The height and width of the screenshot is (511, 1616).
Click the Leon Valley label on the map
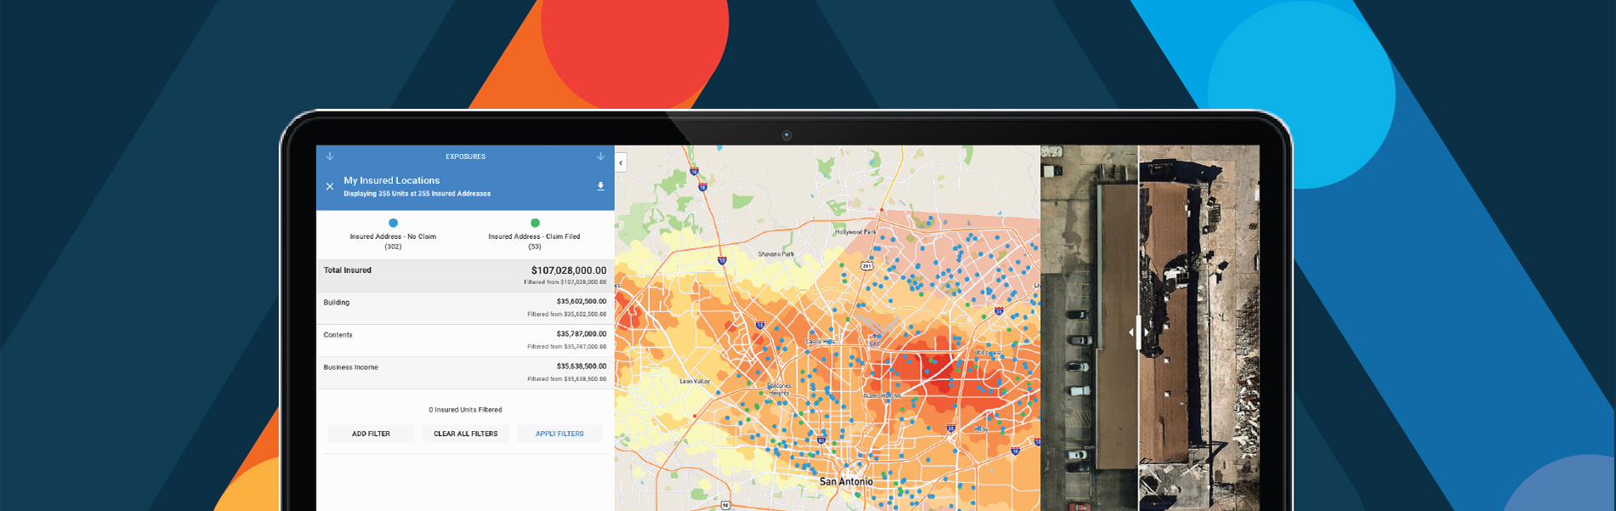[695, 382]
